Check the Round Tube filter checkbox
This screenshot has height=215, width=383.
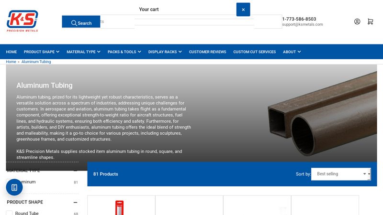(x=10, y=213)
